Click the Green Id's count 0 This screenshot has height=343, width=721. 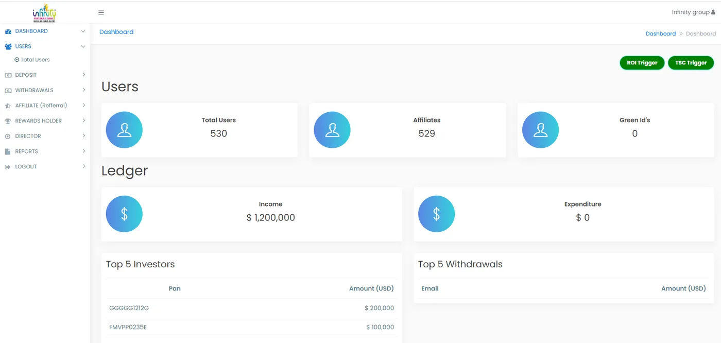[x=635, y=133]
